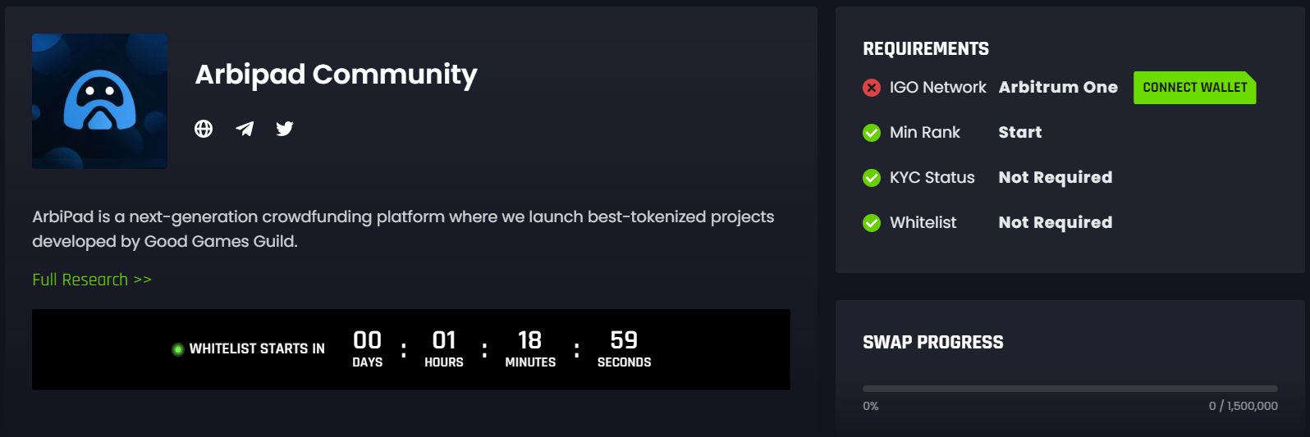Click the Arbipad Community title

pyautogui.click(x=336, y=75)
